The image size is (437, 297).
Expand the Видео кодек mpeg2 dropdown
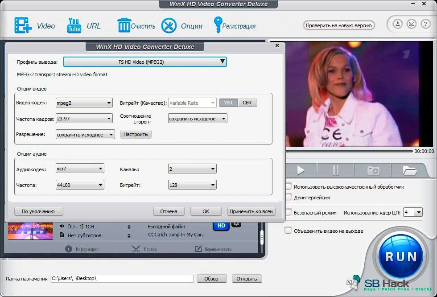coord(84,103)
